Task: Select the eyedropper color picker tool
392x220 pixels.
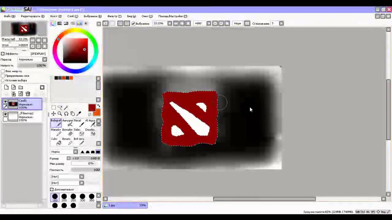Action: 79,114
